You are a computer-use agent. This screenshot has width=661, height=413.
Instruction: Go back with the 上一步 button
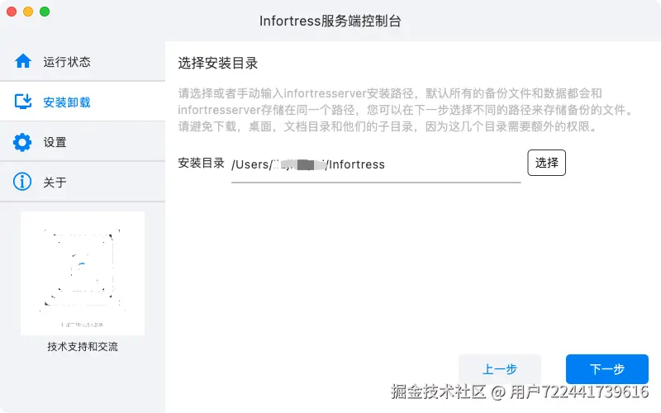(x=500, y=369)
